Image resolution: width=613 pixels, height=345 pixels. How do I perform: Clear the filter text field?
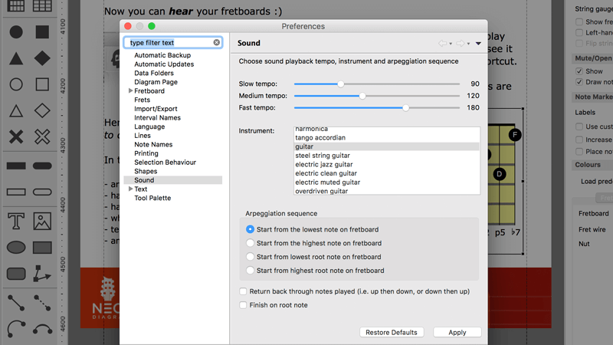click(217, 42)
